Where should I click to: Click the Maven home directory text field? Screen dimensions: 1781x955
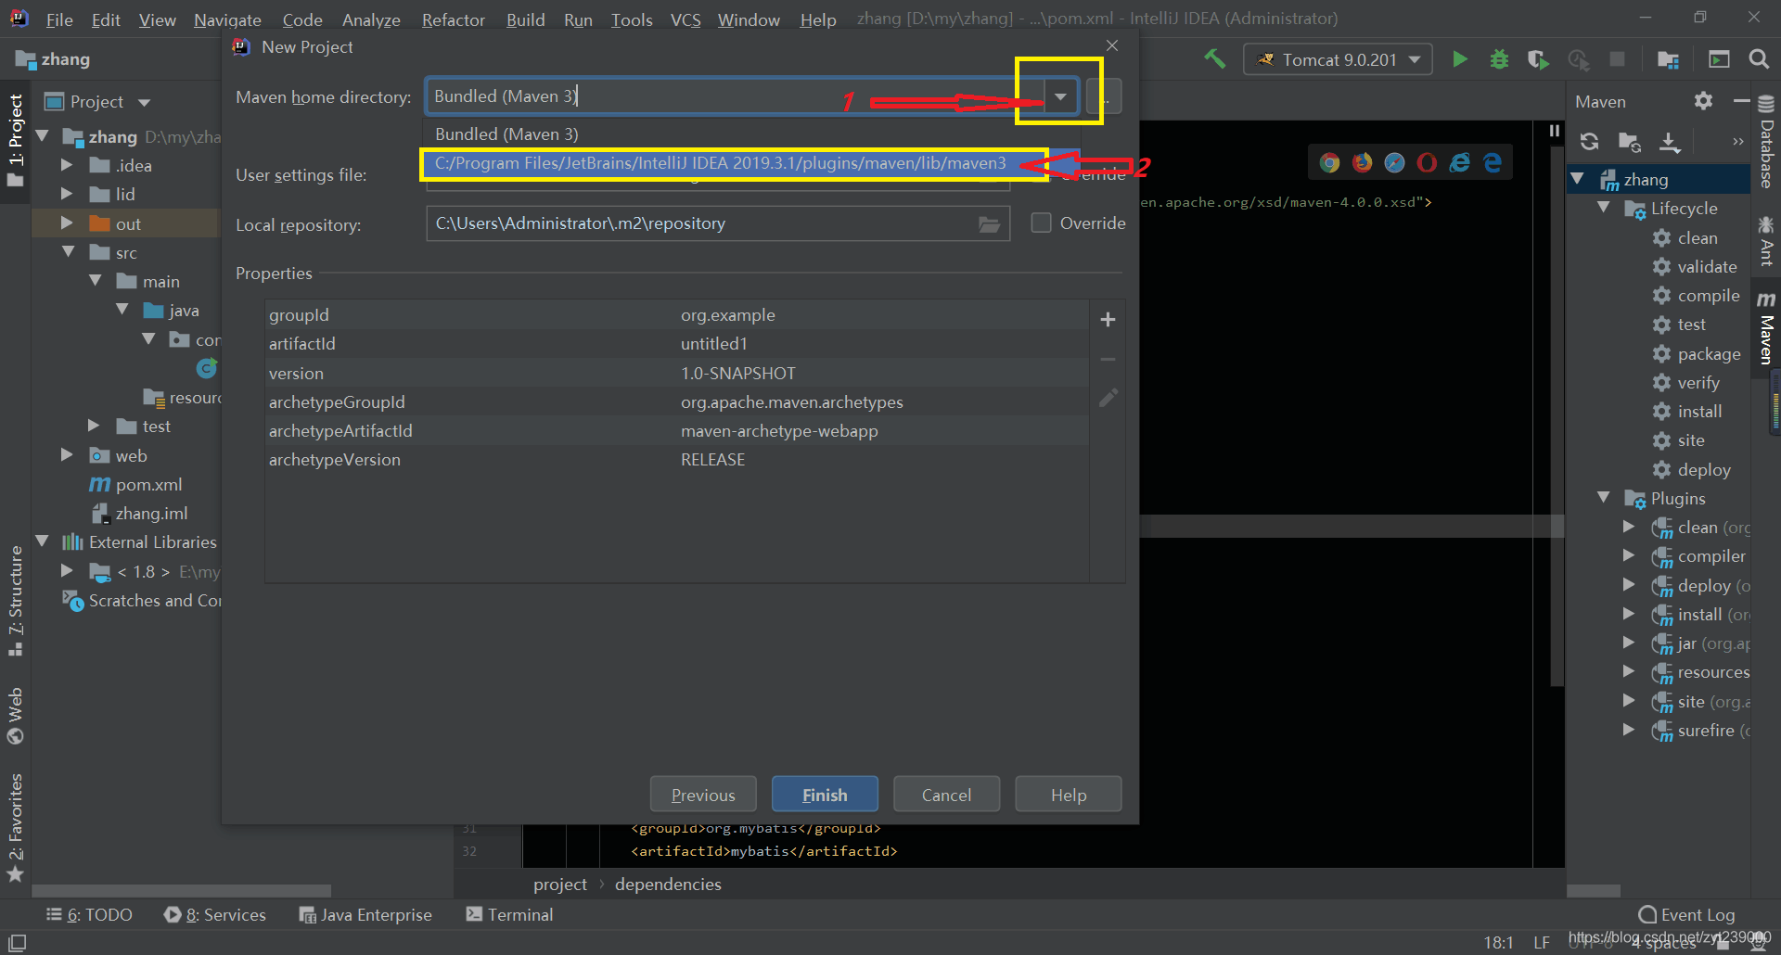(736, 96)
